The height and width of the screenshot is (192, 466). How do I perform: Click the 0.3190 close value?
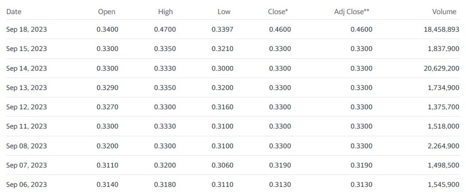click(x=280, y=165)
